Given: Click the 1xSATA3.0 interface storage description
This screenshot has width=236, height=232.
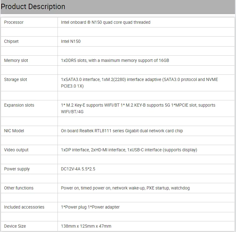Looking at the screenshot, I should click(x=139, y=83).
